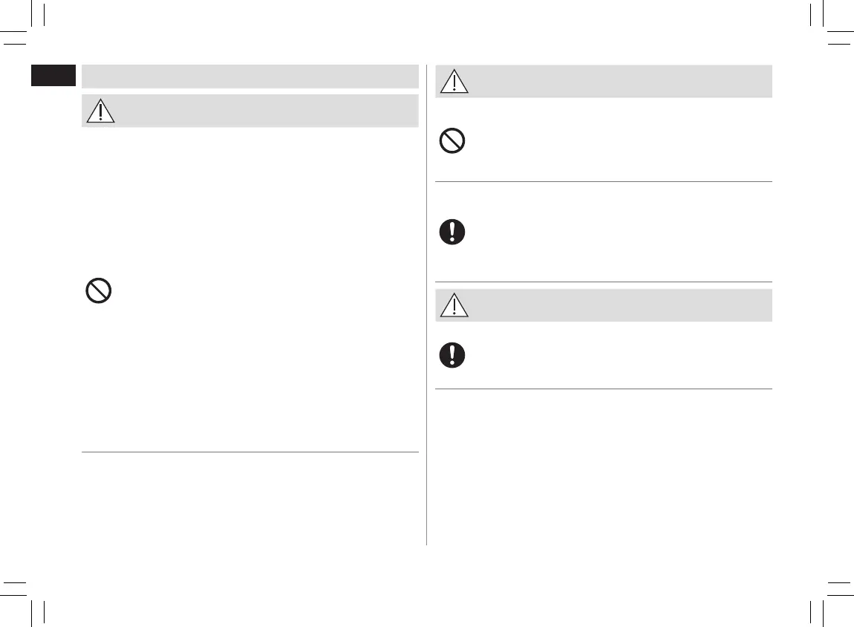Click the plain gray heading bar without icon

[250, 77]
